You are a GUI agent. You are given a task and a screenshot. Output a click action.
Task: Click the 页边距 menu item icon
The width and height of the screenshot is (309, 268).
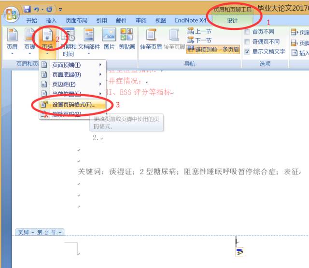[44, 84]
